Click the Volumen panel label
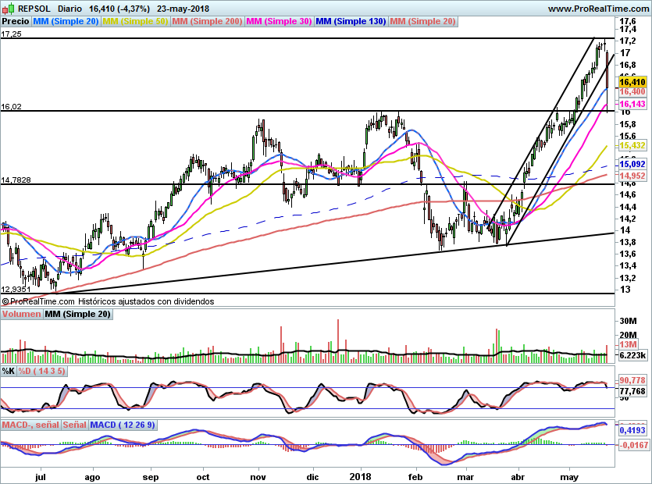Viewport: 652px width, 484px height. pos(21,314)
